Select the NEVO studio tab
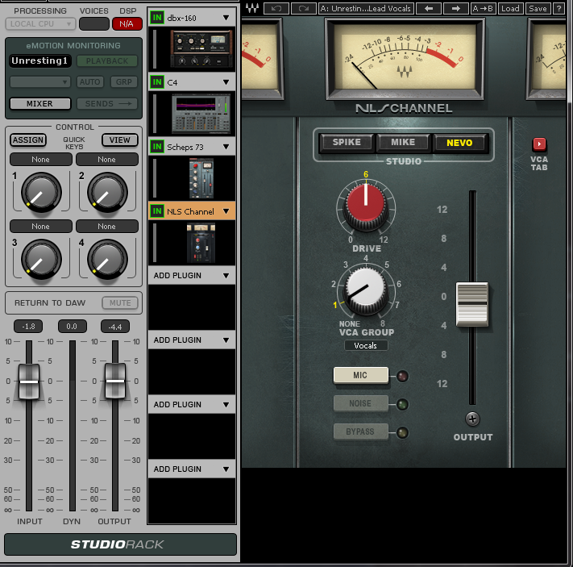 click(x=459, y=143)
